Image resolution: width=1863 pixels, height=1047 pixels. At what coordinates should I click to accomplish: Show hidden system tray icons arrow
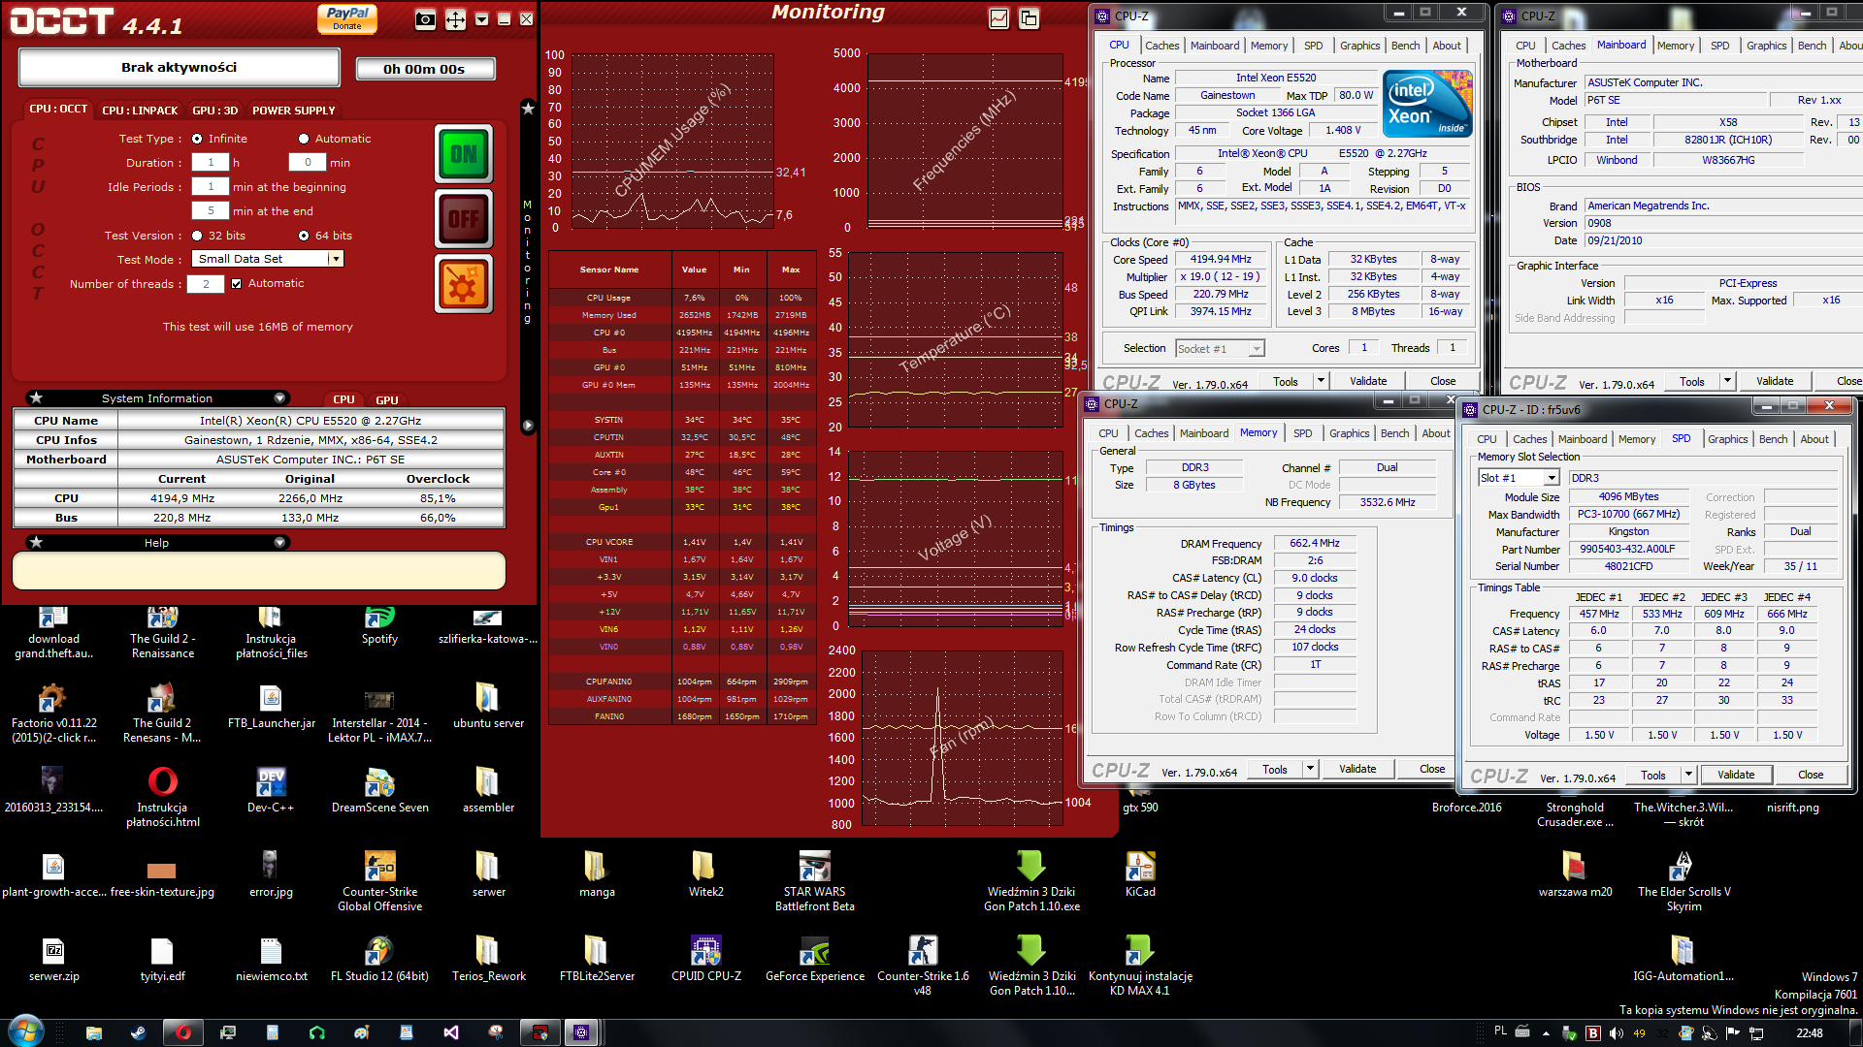1546,1033
